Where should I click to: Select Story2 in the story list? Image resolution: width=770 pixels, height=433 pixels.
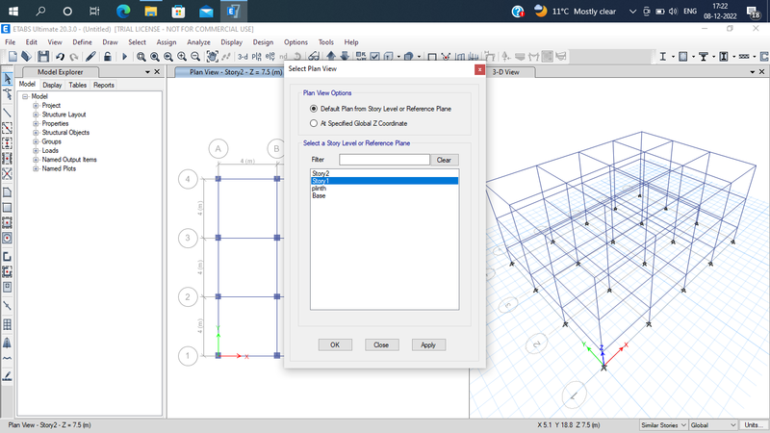(384, 173)
